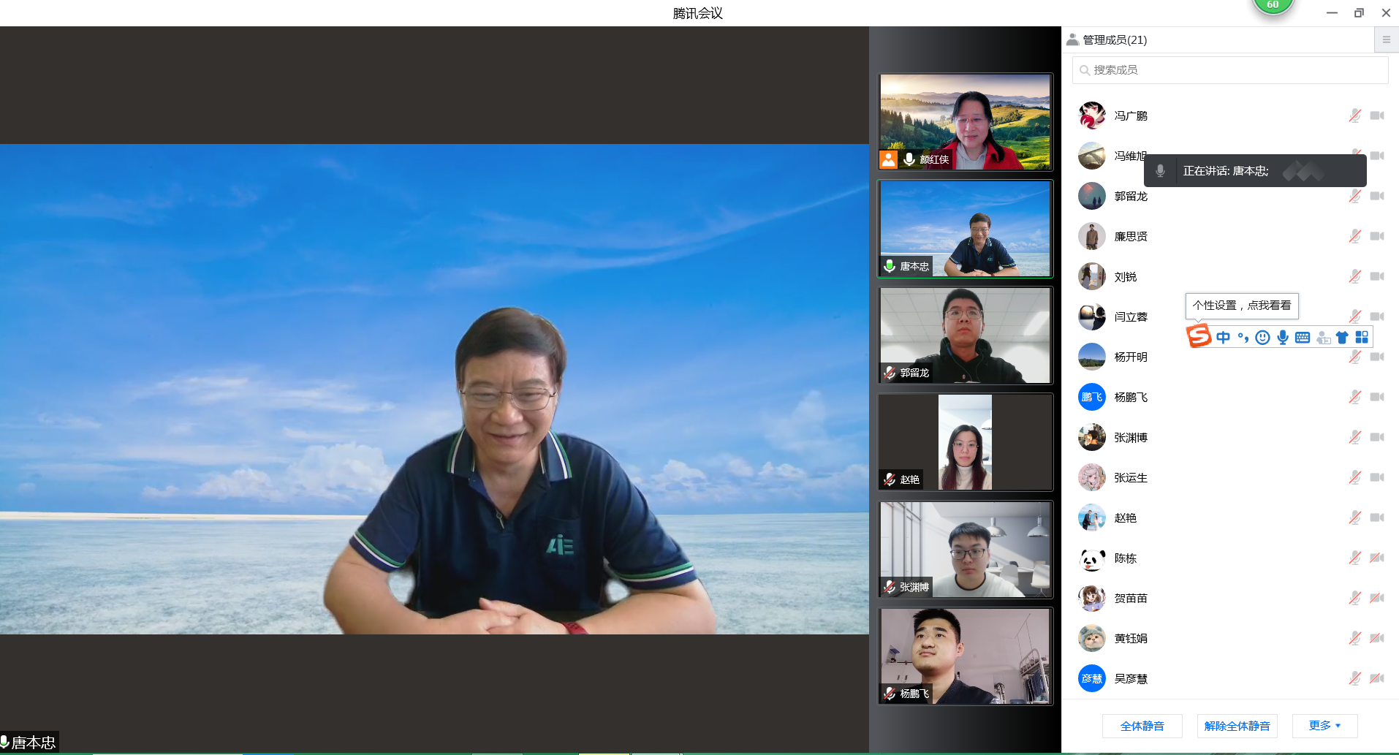Toggle 黄钰娟's microphone mute
The height and width of the screenshot is (755, 1399).
pyautogui.click(x=1354, y=638)
